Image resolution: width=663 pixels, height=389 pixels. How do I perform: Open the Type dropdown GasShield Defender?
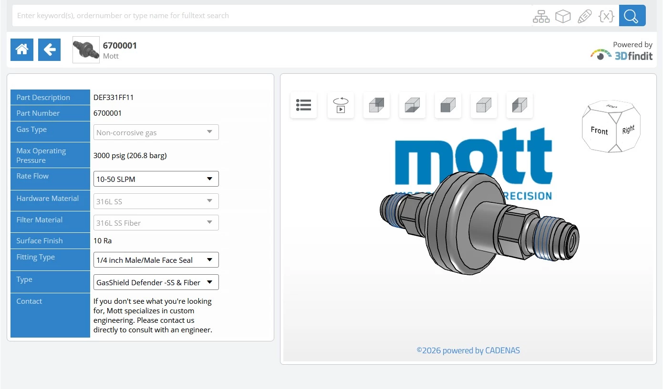coord(156,282)
